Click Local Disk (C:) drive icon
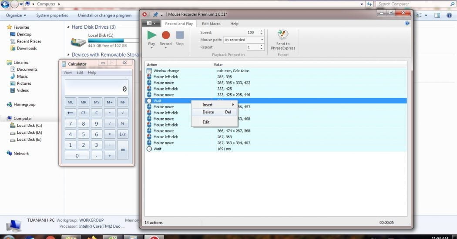This screenshot has height=239, width=457. pos(78,42)
